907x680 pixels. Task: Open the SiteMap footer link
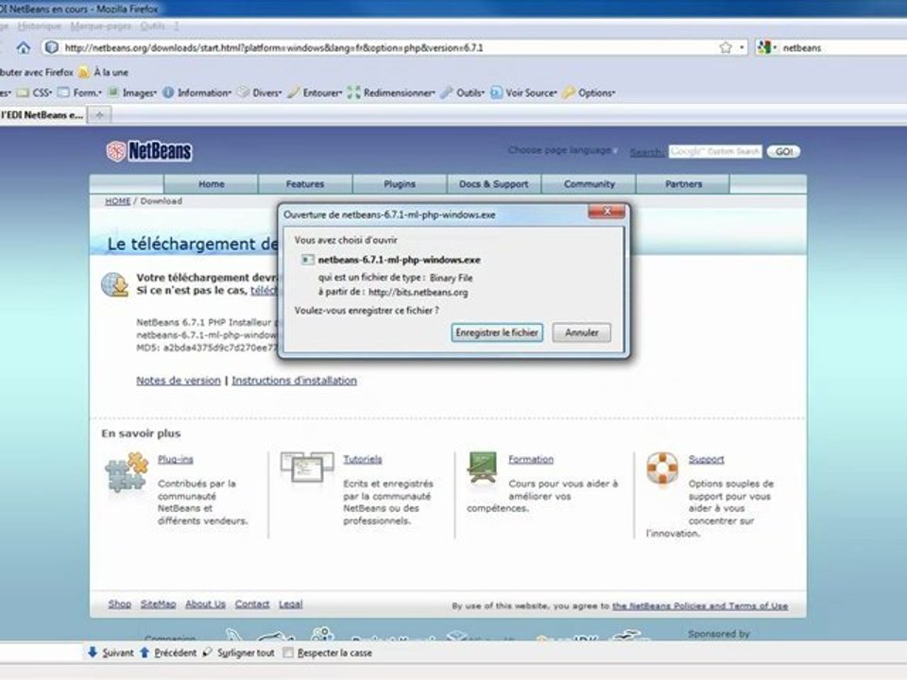point(158,604)
